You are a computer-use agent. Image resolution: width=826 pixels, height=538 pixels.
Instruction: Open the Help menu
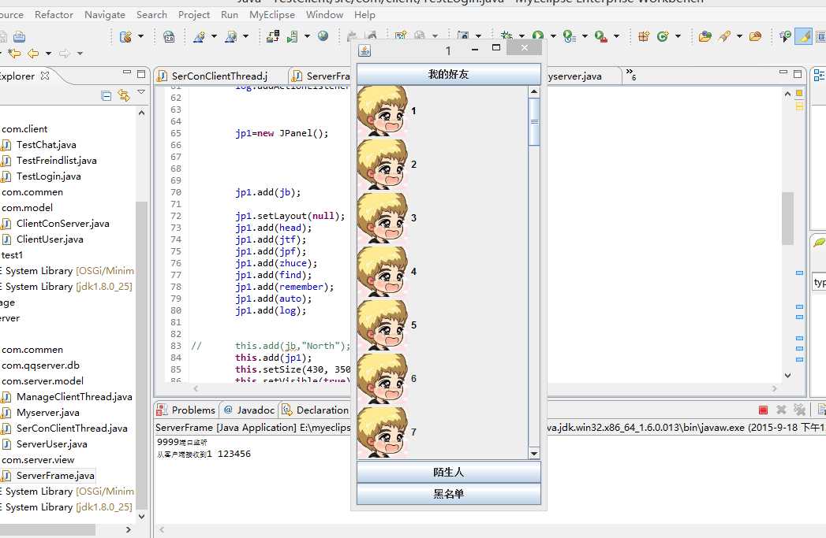pos(364,15)
